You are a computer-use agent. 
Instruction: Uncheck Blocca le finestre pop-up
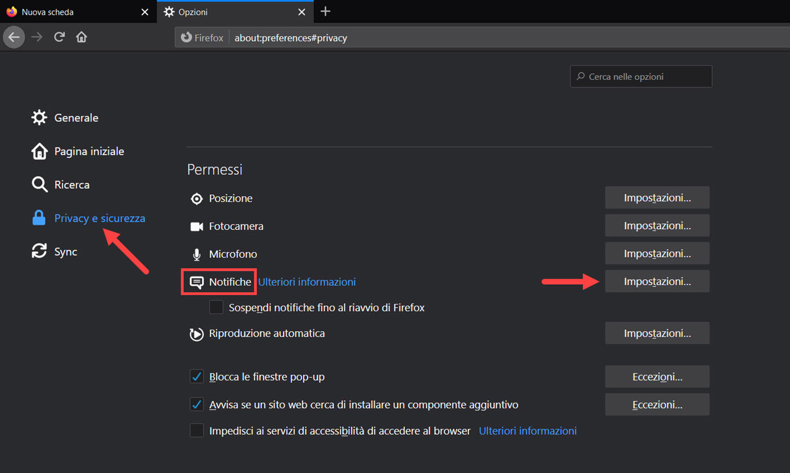point(196,377)
